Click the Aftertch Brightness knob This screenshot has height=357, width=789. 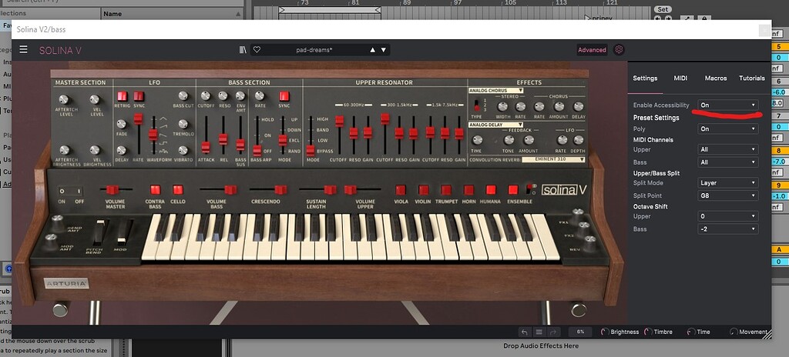pos(64,150)
